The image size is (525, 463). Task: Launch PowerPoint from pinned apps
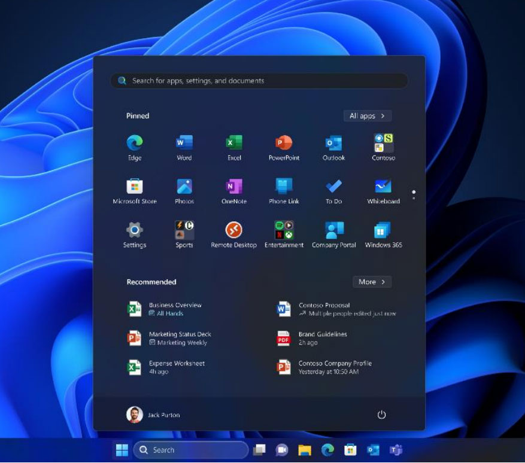click(284, 148)
